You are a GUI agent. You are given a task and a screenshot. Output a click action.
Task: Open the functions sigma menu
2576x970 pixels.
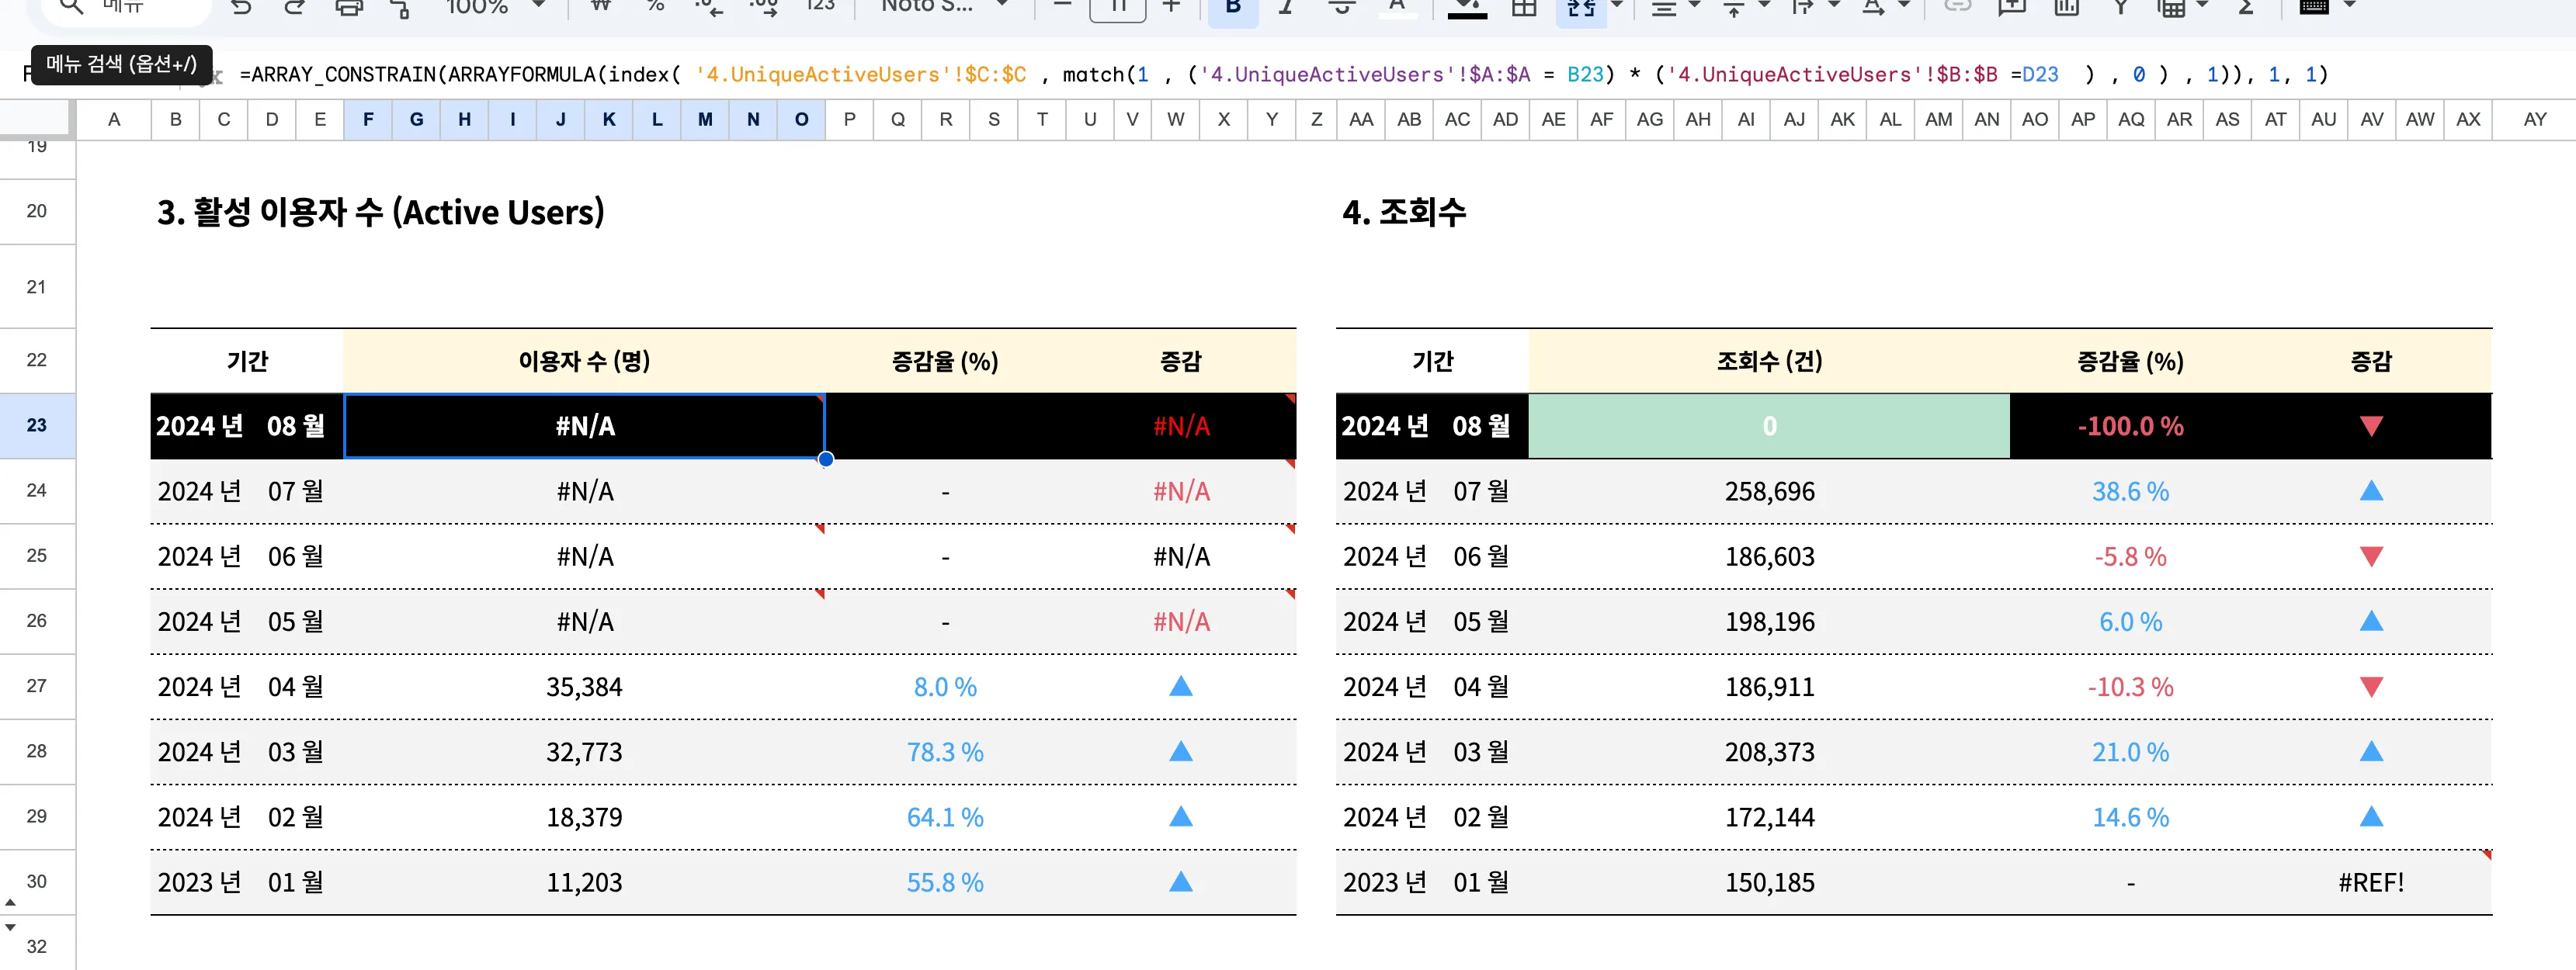point(2246,7)
